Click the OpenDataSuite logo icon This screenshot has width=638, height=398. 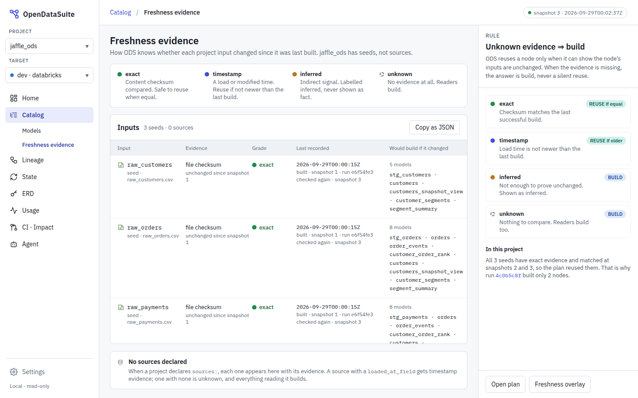tap(14, 14)
